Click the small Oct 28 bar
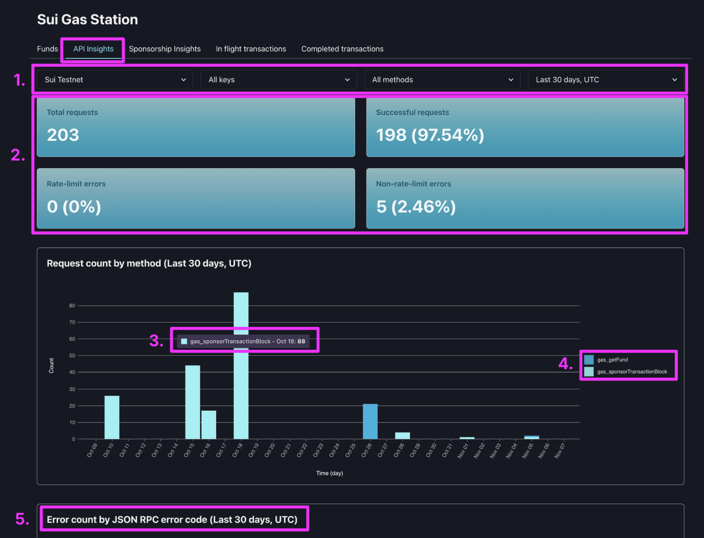Screen dimensions: 704x538 click(403, 436)
